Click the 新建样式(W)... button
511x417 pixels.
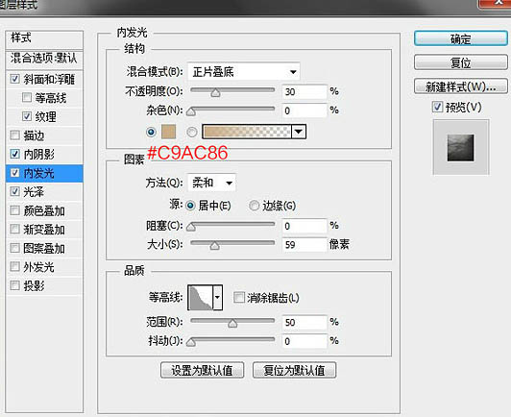460,86
